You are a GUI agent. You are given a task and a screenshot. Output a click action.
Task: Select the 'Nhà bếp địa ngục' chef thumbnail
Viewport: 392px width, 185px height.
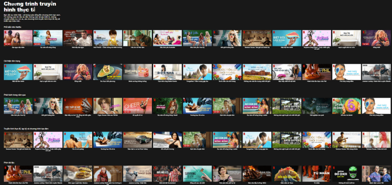click(x=78, y=38)
